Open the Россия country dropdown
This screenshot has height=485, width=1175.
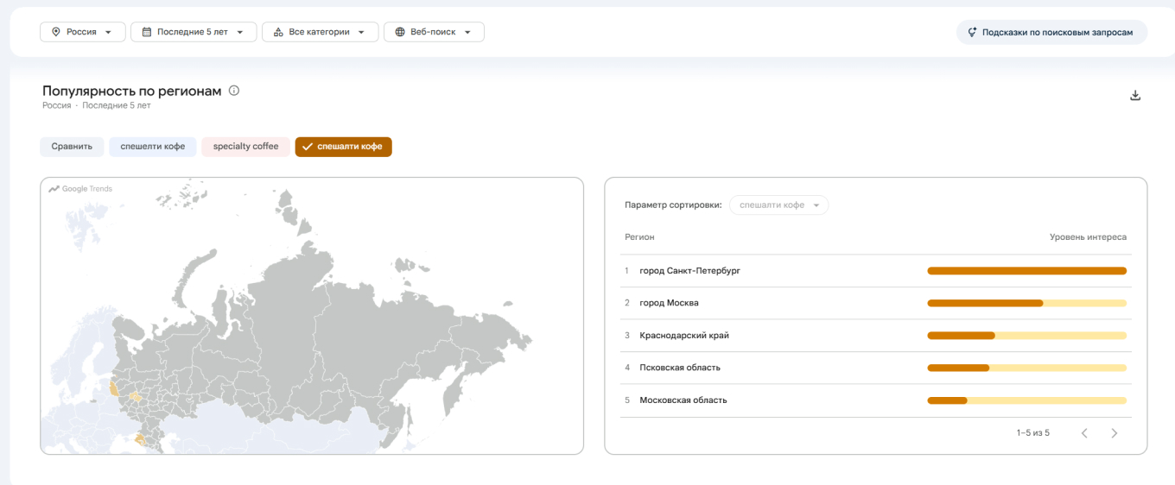[x=83, y=32]
